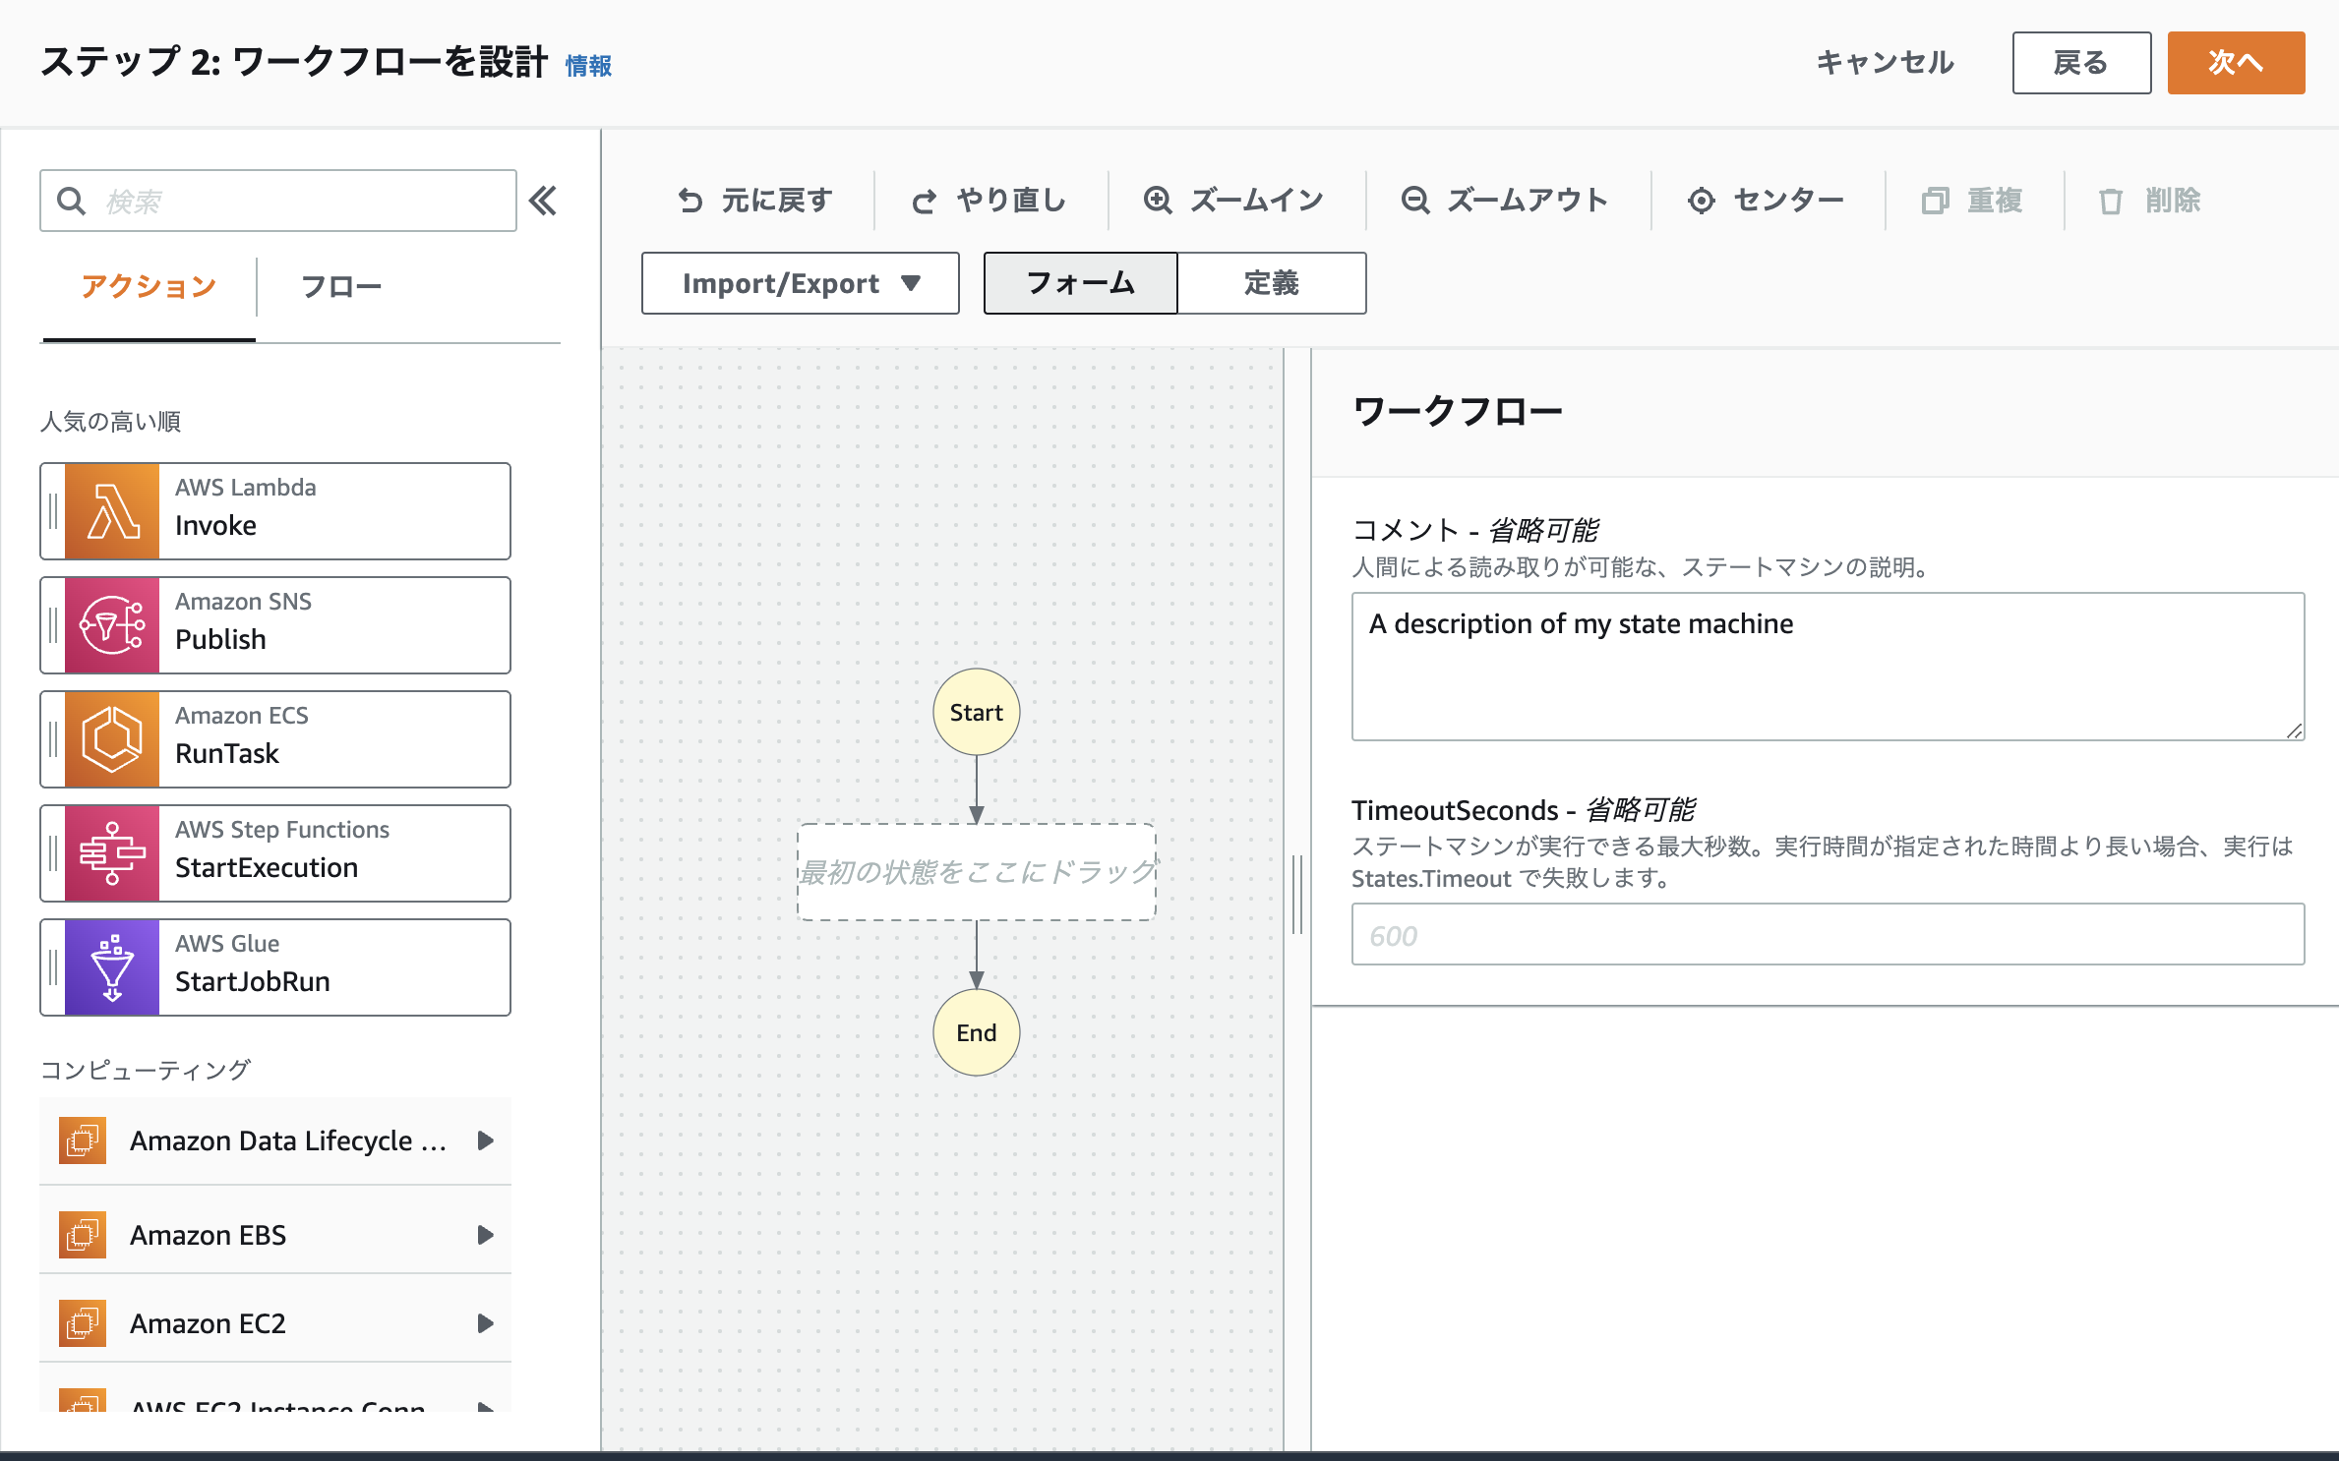The width and height of the screenshot is (2339, 1461).
Task: Click the Amazon EC2 row text
Action: pyautogui.click(x=209, y=1323)
